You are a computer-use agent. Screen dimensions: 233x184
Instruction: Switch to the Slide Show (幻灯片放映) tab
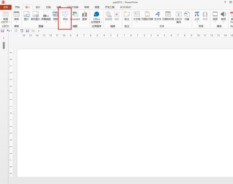coord(73,7)
